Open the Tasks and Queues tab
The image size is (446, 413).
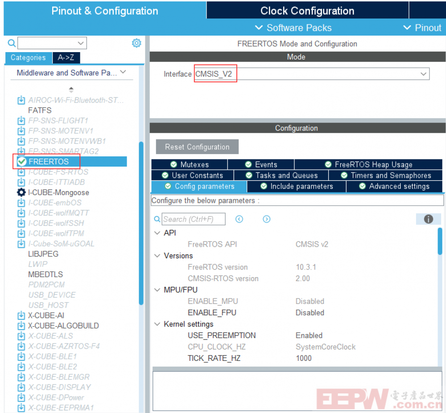point(281,175)
